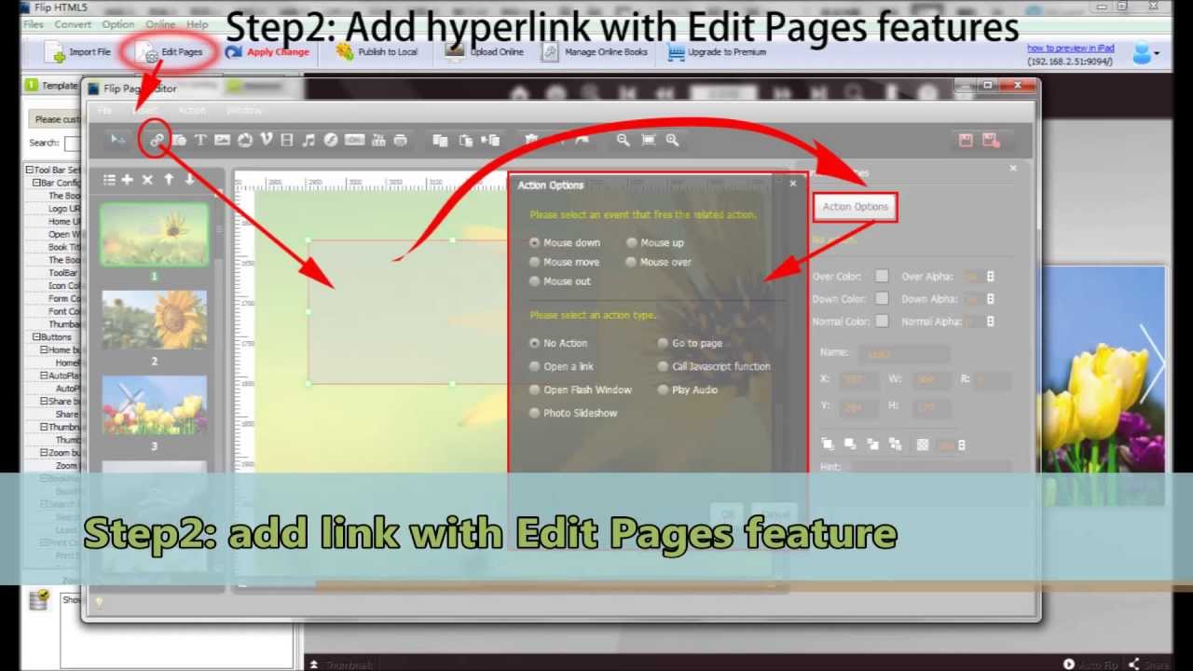This screenshot has height=671, width=1193.
Task: Collapse the AutoPlay tree node
Action: 44,376
